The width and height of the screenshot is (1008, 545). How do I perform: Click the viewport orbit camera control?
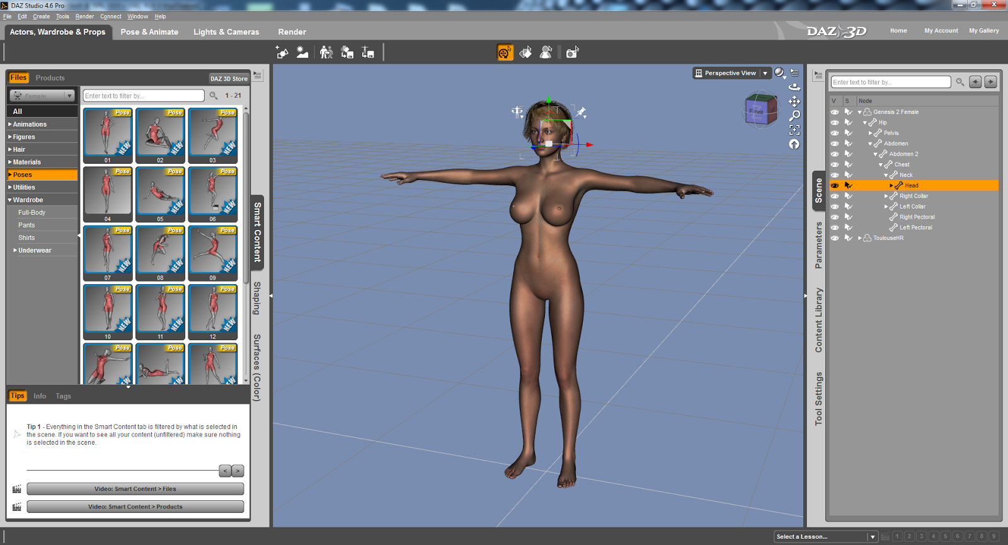[x=794, y=87]
